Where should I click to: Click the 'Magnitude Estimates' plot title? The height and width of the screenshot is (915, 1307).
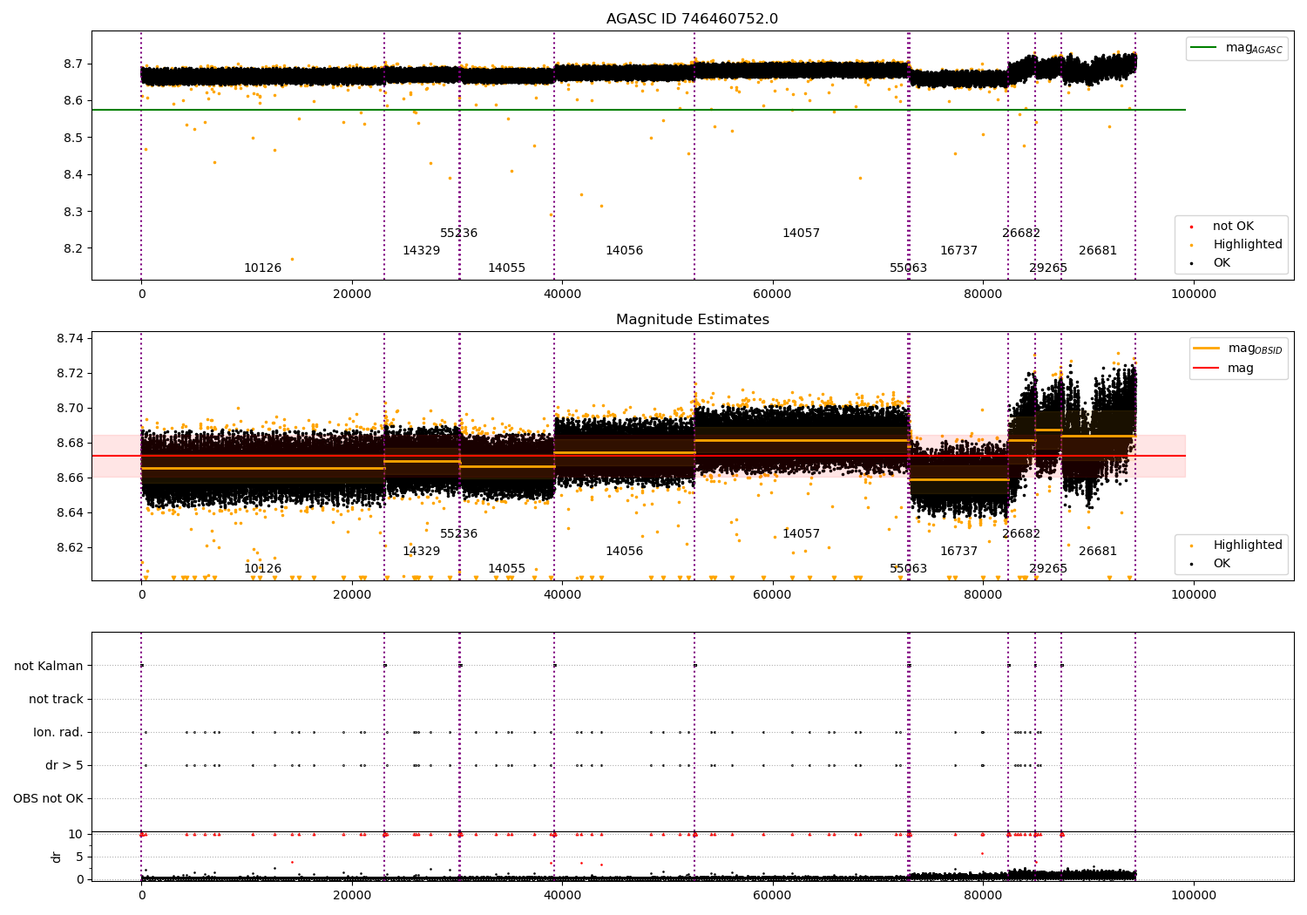(x=692, y=320)
